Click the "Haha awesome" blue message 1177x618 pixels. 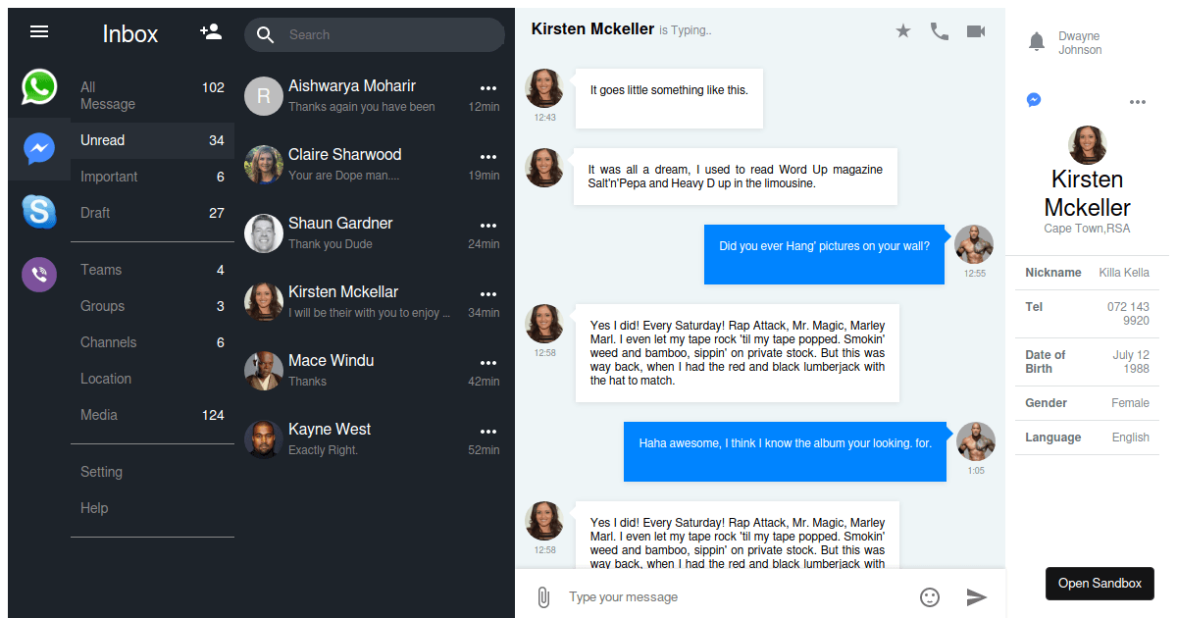pyautogui.click(x=785, y=451)
